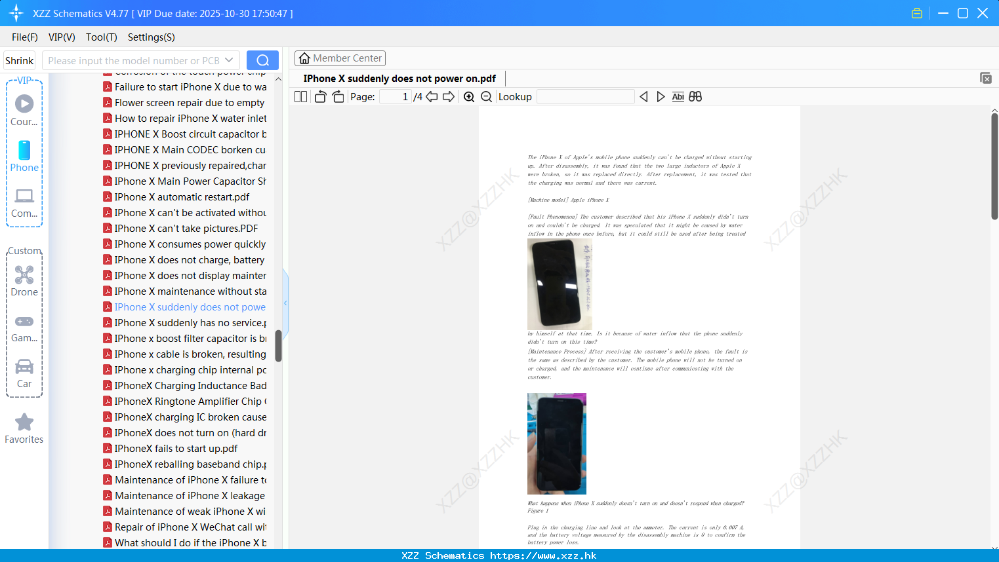Open the File(F) menu
The height and width of the screenshot is (562, 999).
tap(25, 37)
